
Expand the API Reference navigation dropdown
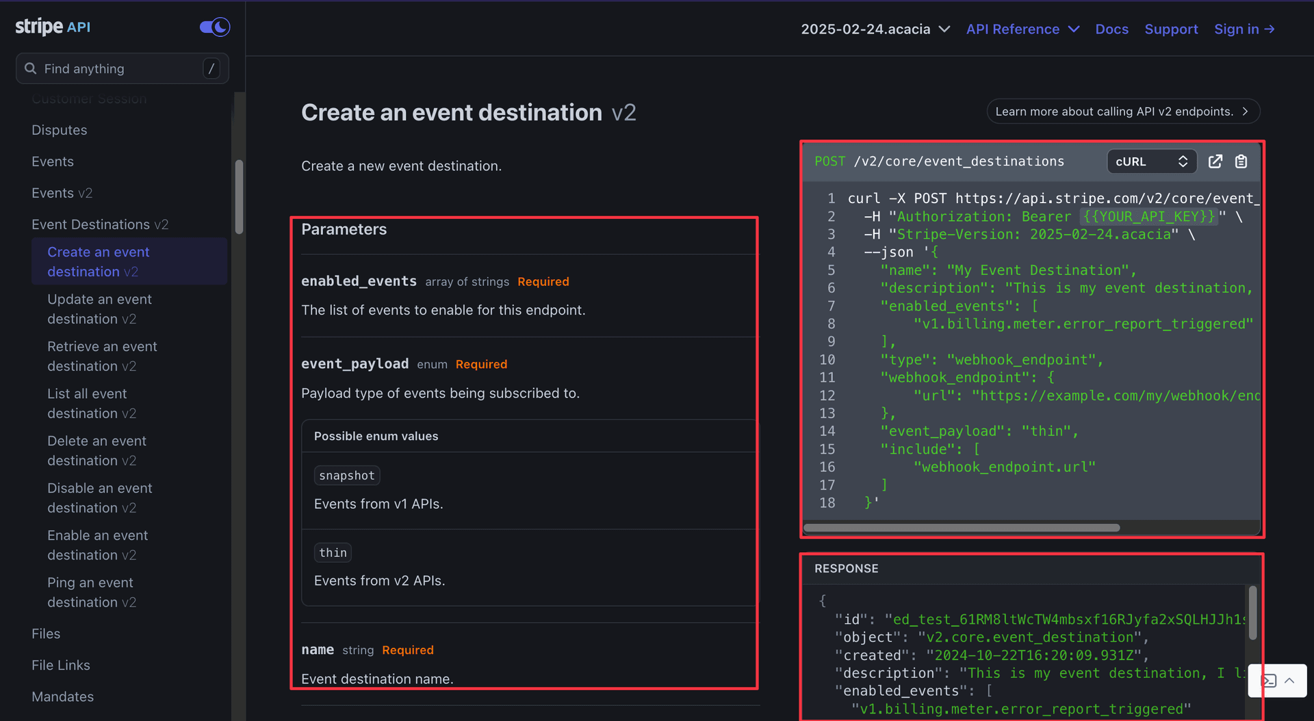pyautogui.click(x=1022, y=29)
